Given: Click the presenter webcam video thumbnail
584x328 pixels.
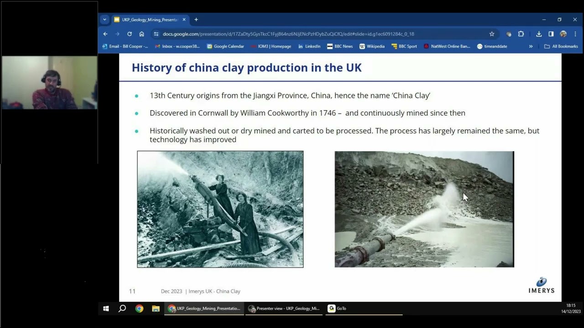Looking at the screenshot, I should point(49,82).
